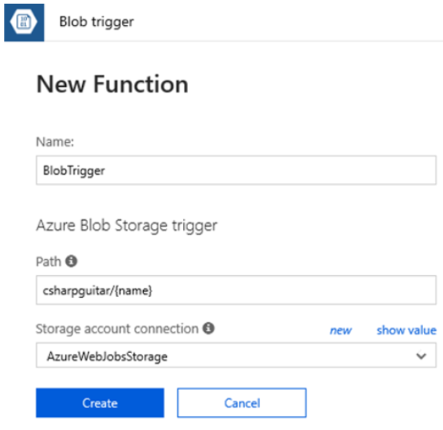The image size is (443, 430).
Task: Click the info icon next to Path
Action: click(x=71, y=261)
